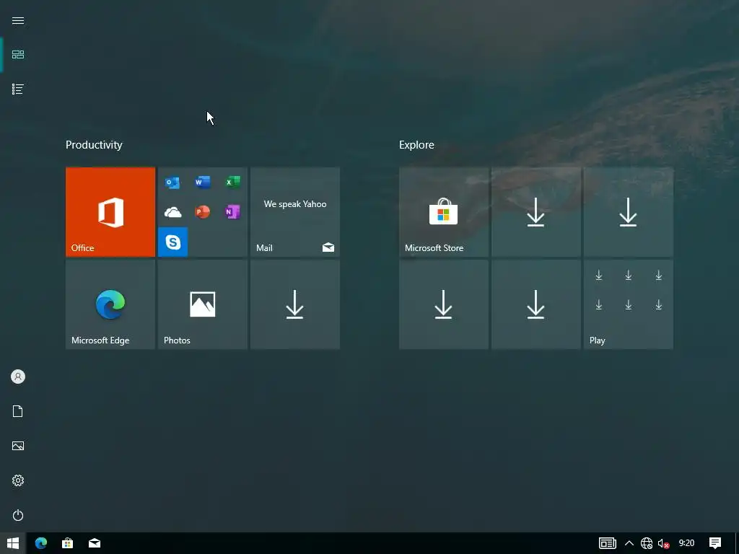Open Mail from the taskbar
739x554 pixels.
(x=95, y=543)
